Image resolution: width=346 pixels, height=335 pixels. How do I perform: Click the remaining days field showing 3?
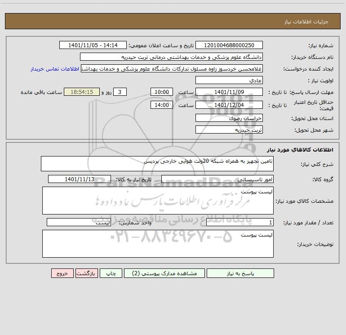click(x=120, y=92)
